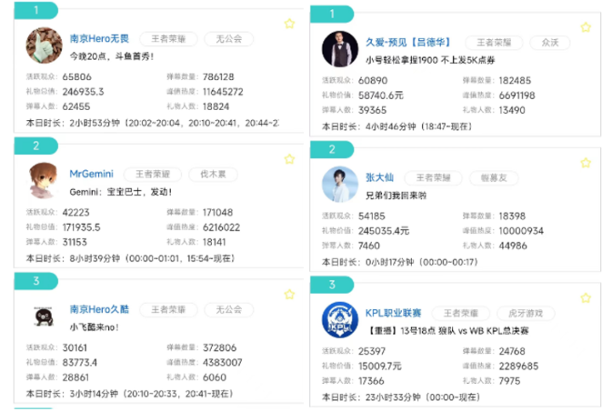
Task: Click the guild tag on 张大仙's card
Action: (494, 178)
